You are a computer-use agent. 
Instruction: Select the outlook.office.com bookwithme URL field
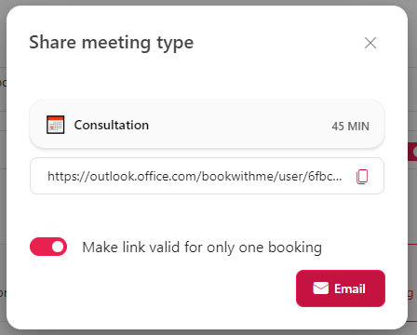(207, 176)
